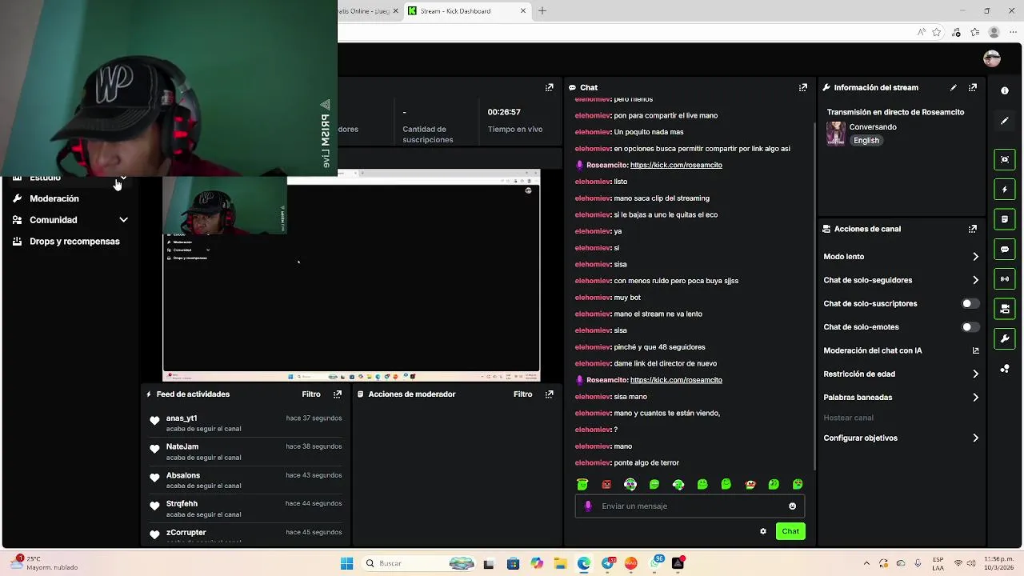This screenshot has height=576, width=1024.
Task: Pop out Acciones de canal panel
Action: coord(973,229)
